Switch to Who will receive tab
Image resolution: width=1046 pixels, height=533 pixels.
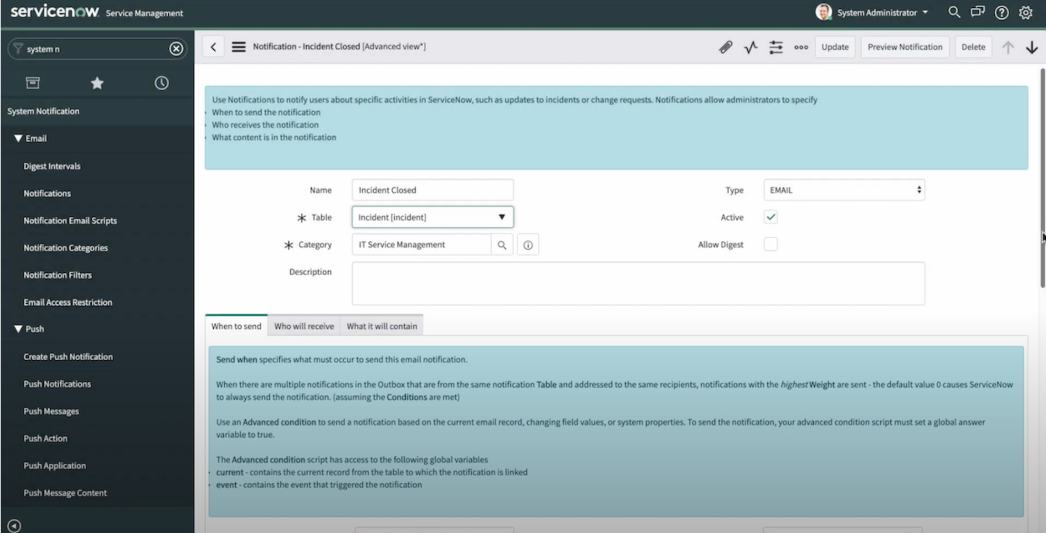tap(304, 326)
